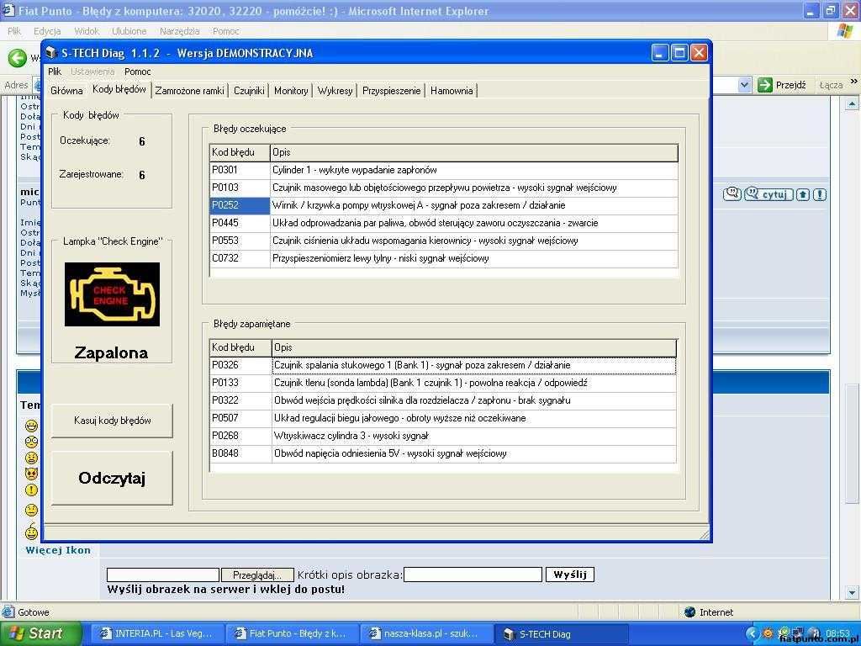Viewport: 861px width, 646px height.
Task: Click 'Kod błędu' header in pending errors table
Action: point(240,152)
